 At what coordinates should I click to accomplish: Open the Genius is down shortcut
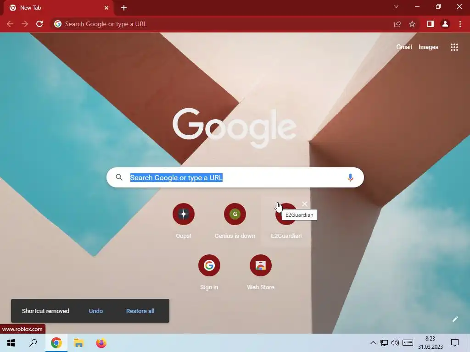pyautogui.click(x=235, y=221)
